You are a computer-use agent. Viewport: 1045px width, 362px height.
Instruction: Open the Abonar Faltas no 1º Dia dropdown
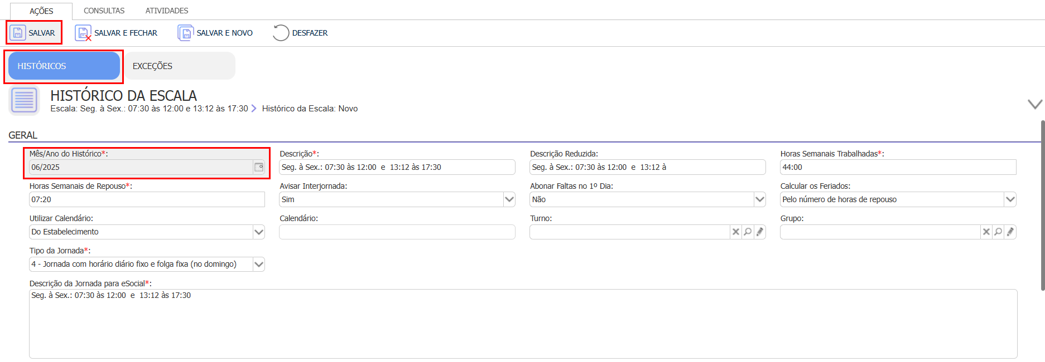(x=759, y=199)
